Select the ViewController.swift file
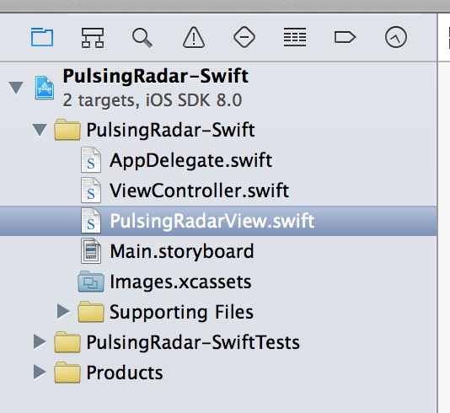The image size is (450, 413). pyautogui.click(x=199, y=190)
